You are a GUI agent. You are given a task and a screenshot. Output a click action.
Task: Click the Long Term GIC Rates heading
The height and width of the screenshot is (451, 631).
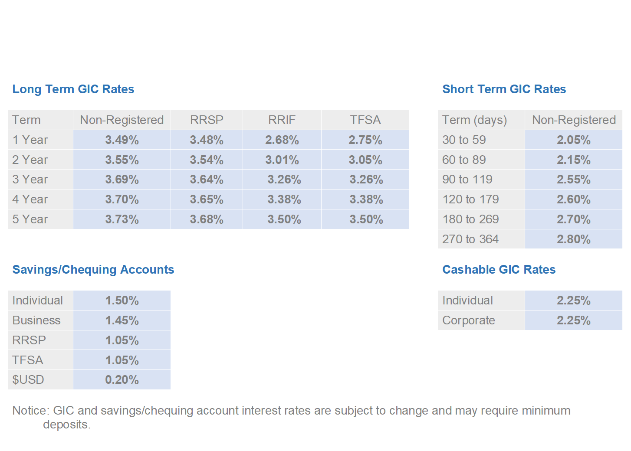pos(73,89)
